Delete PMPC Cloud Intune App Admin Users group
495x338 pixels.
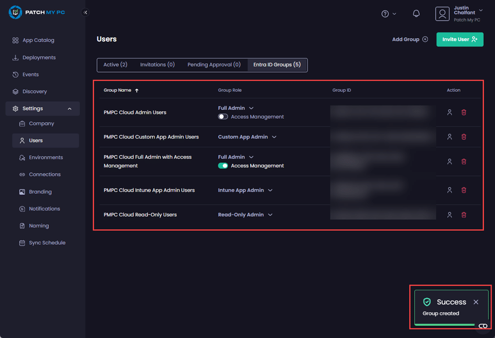point(464,190)
